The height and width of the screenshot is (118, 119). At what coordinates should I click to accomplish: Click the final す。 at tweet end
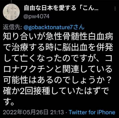tap(9, 102)
